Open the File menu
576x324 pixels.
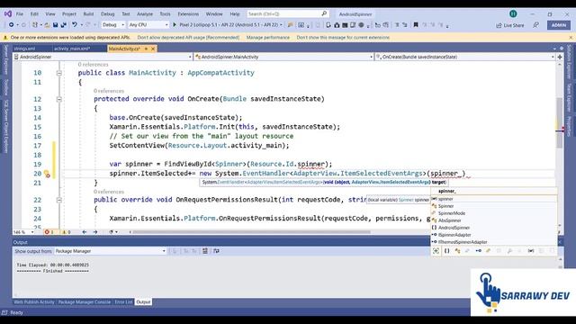[x=20, y=14]
